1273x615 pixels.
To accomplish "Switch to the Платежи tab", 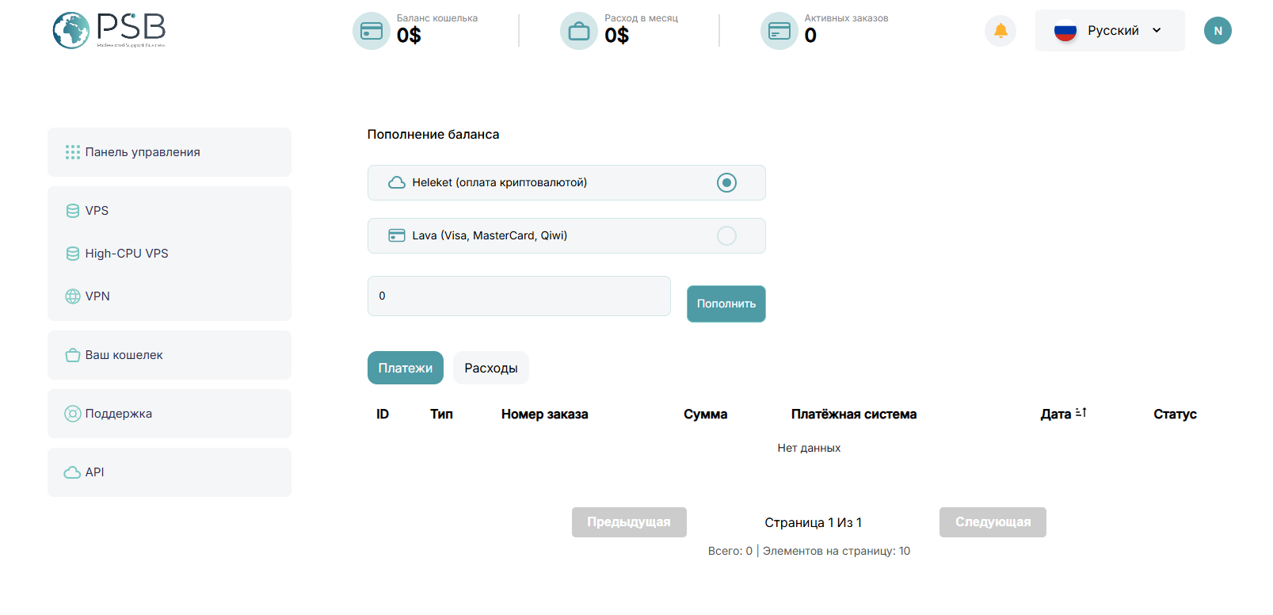I will pos(405,368).
